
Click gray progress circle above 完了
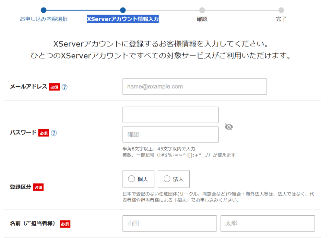click(x=281, y=10)
